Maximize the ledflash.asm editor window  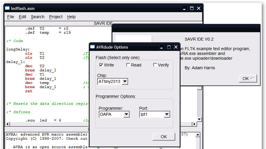tap(192, 8)
